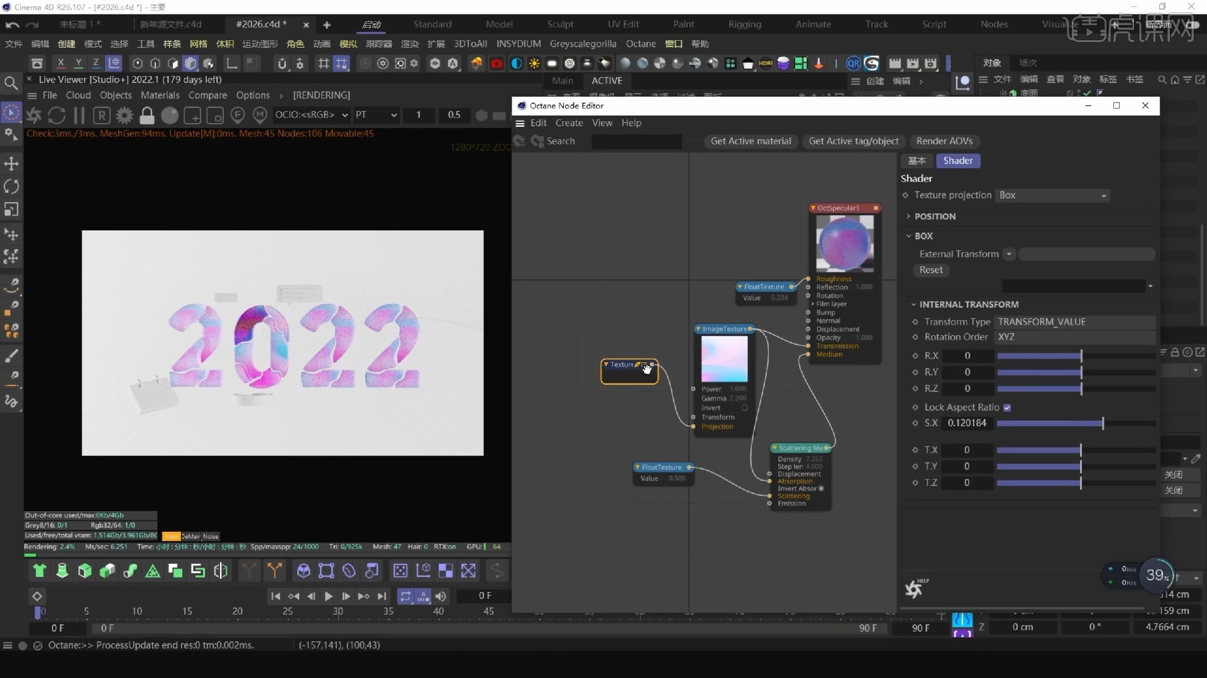
Task: Click the material picker M icon
Action: click(260, 115)
